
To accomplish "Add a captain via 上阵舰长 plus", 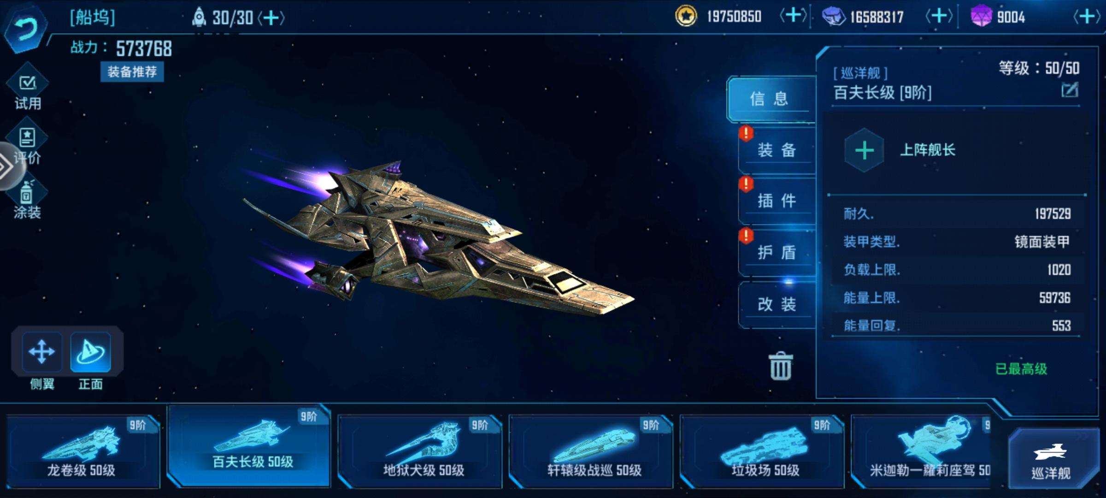I will [864, 150].
